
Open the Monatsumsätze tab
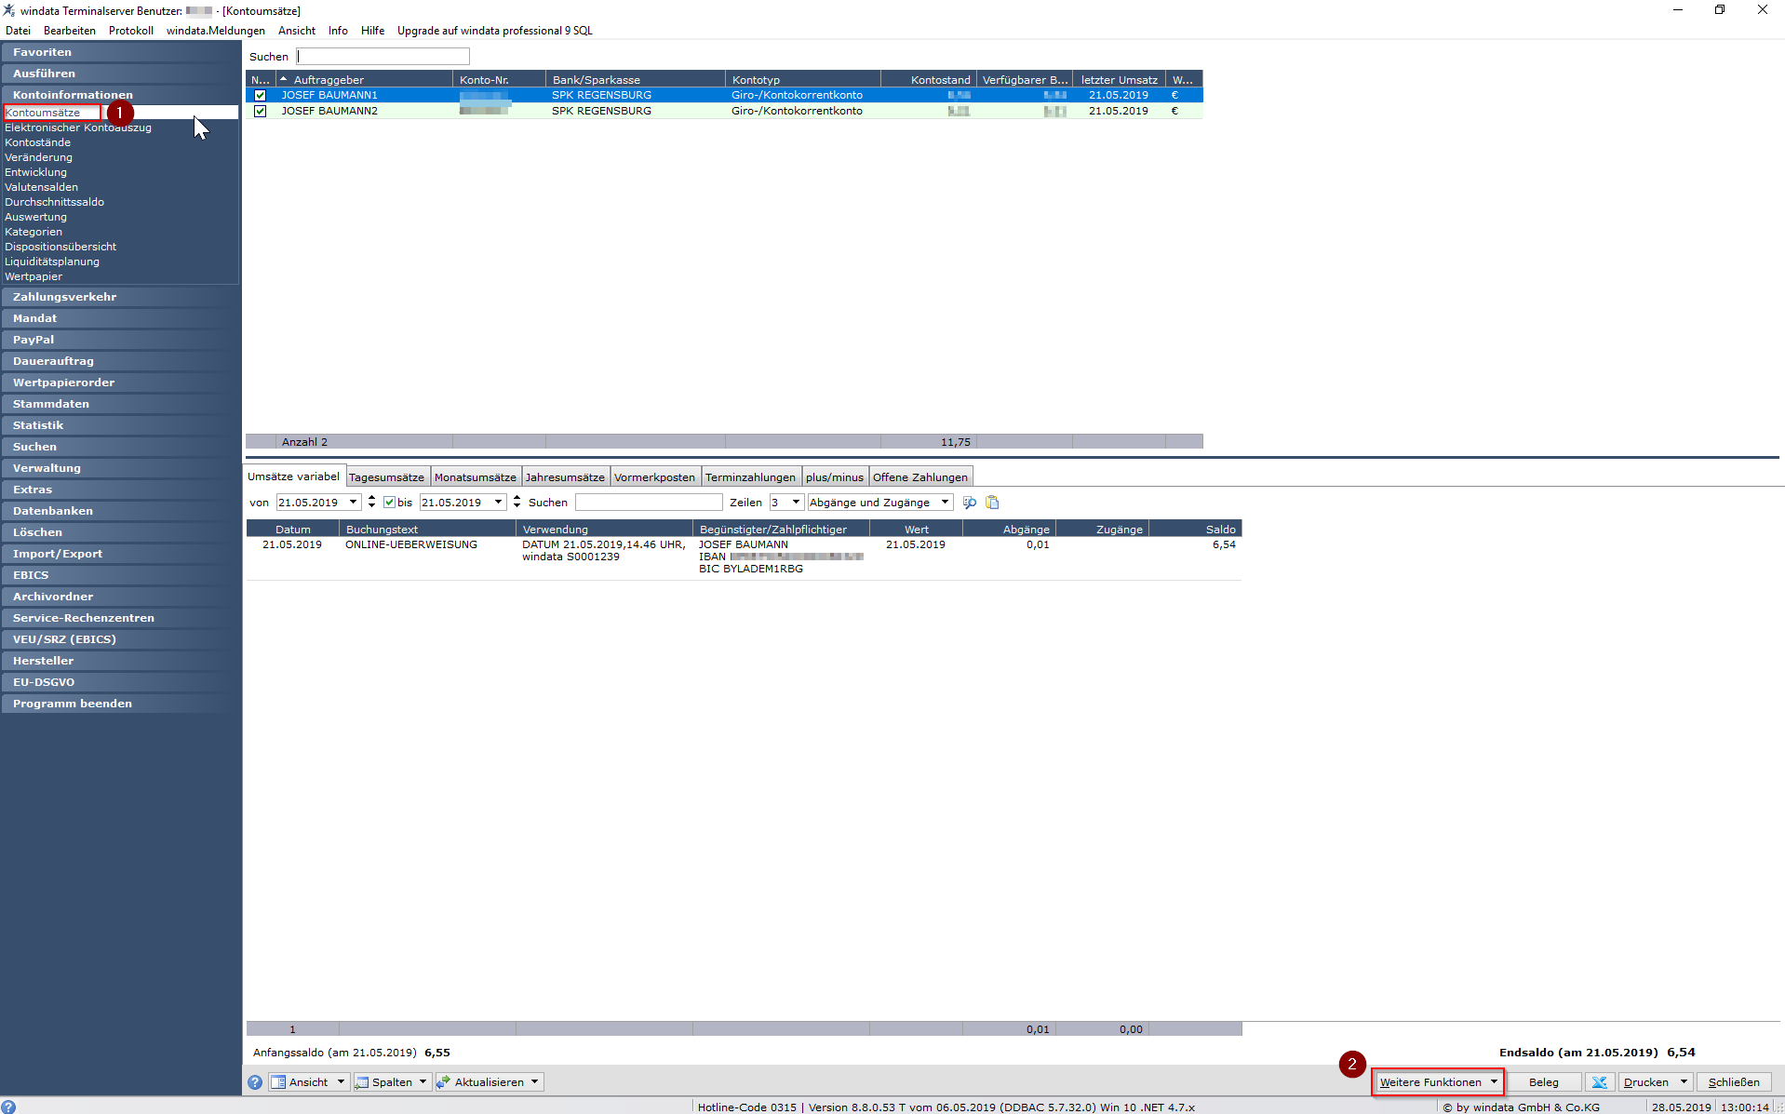point(475,477)
